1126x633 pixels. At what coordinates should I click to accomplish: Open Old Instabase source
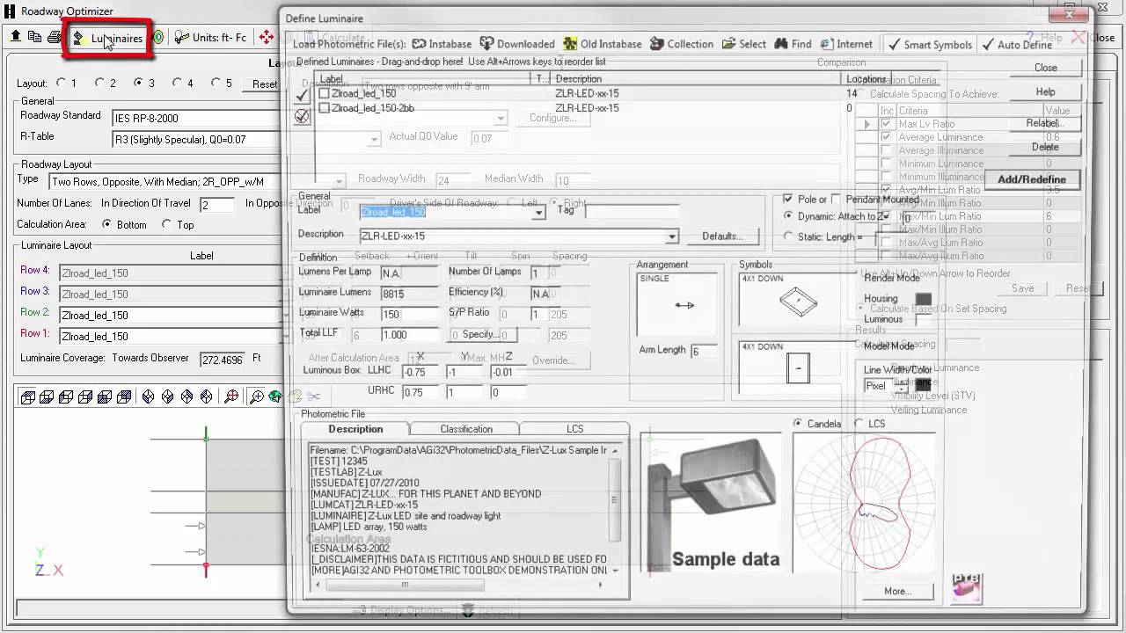(603, 44)
